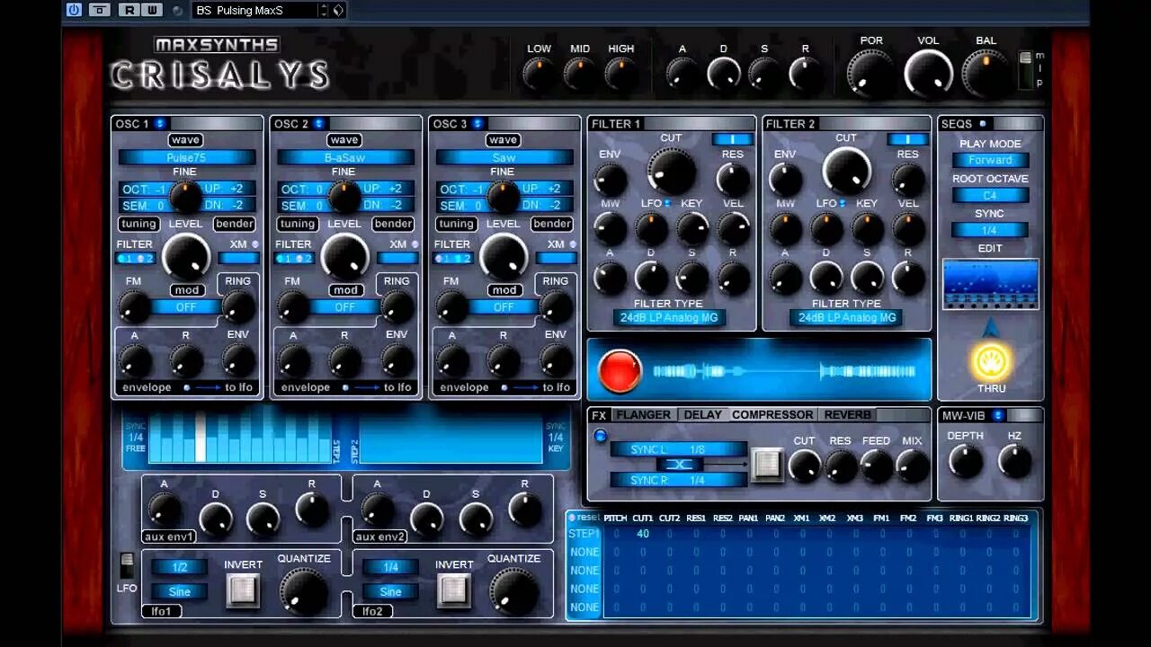The height and width of the screenshot is (647, 1151).
Task: Toggle the OSC 1 power LED
Action: (x=159, y=123)
